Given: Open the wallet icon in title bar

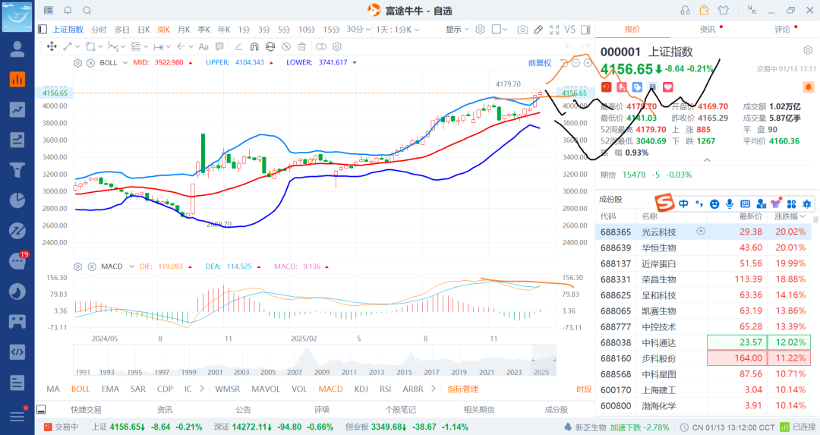Looking at the screenshot, I should pyautogui.click(x=705, y=10).
